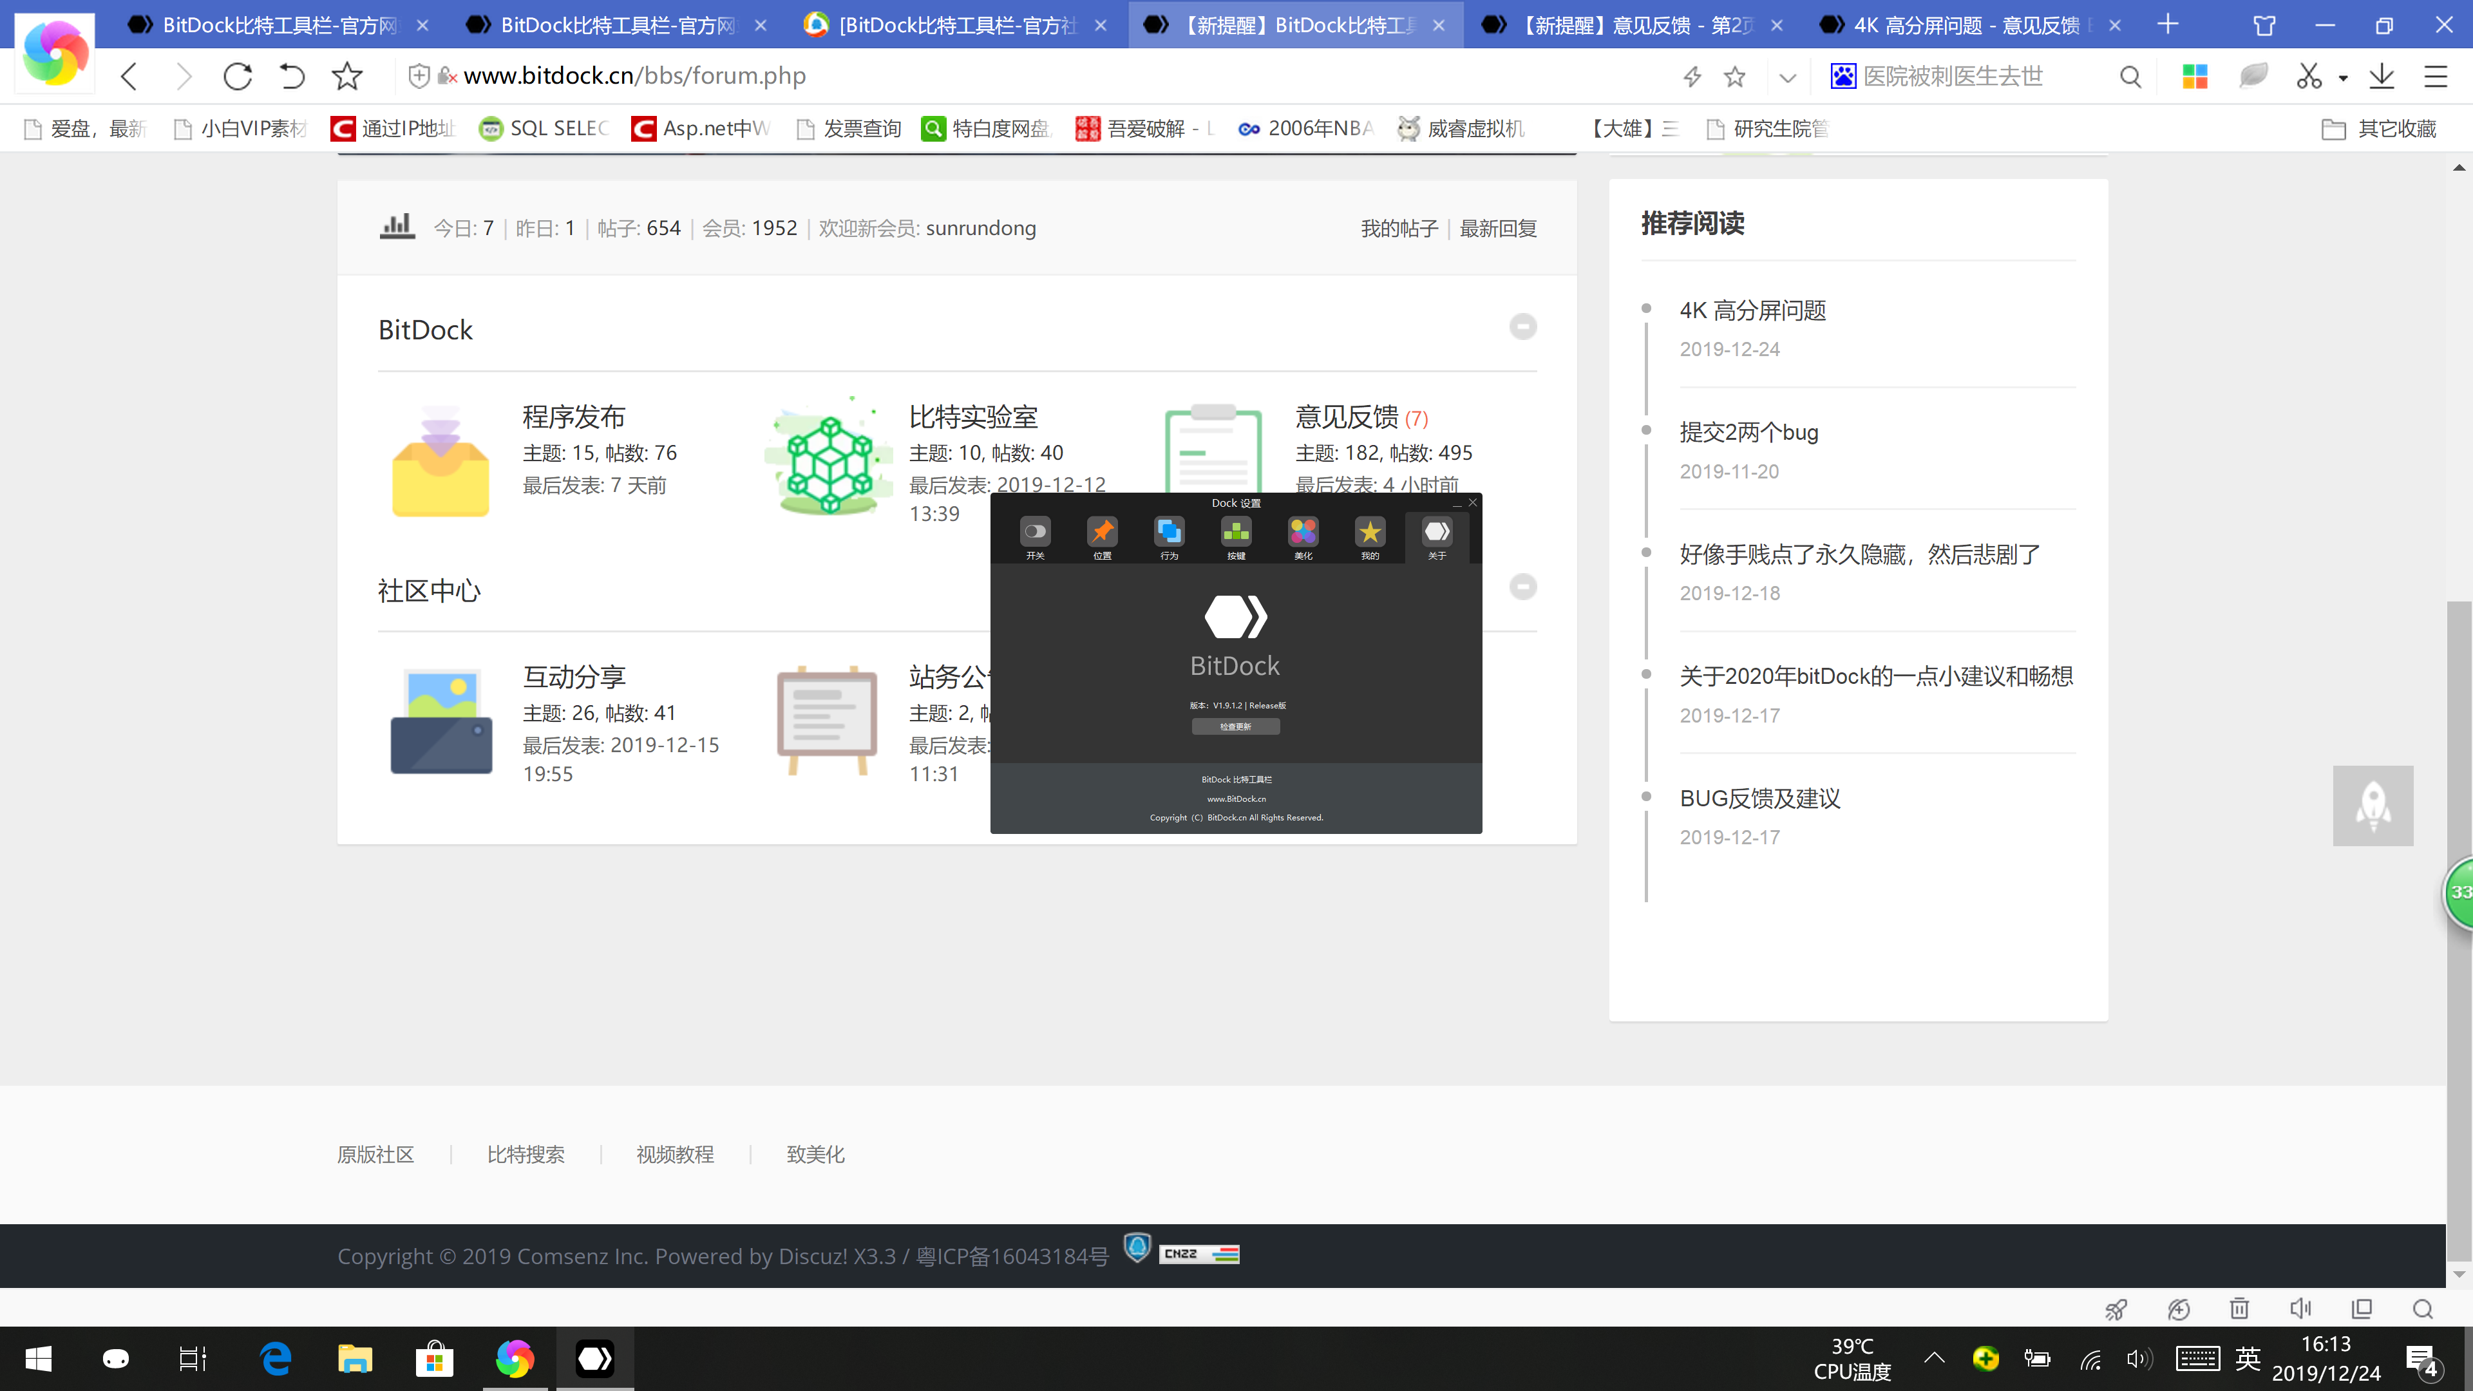Click the scissors screenshot tool icon
2473x1391 pixels.
(x=2309, y=77)
